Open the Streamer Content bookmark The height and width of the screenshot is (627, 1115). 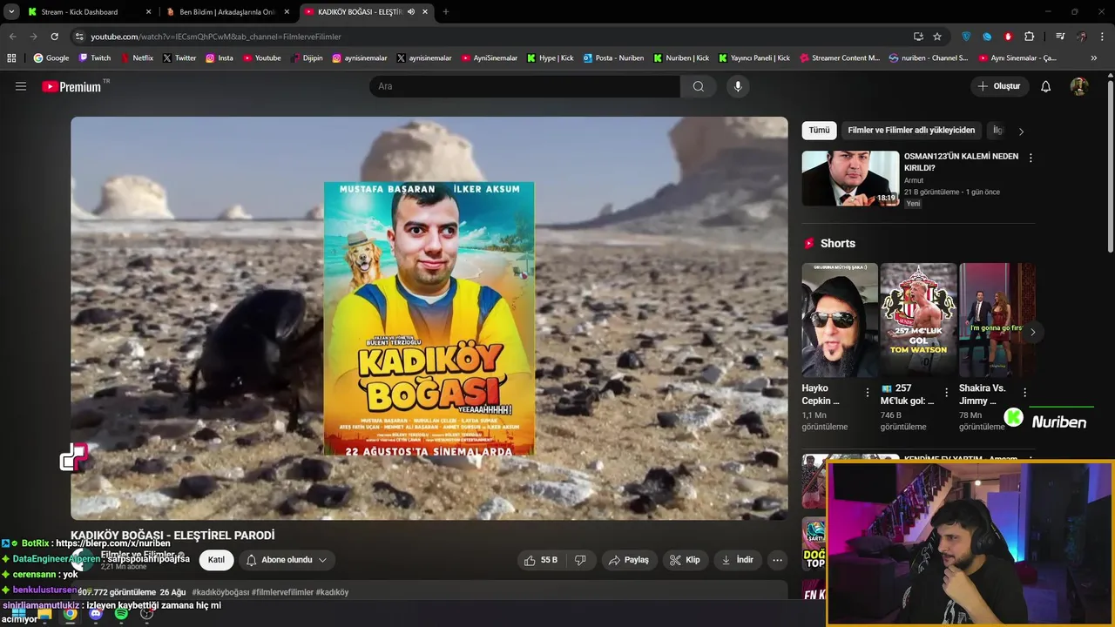point(840,58)
